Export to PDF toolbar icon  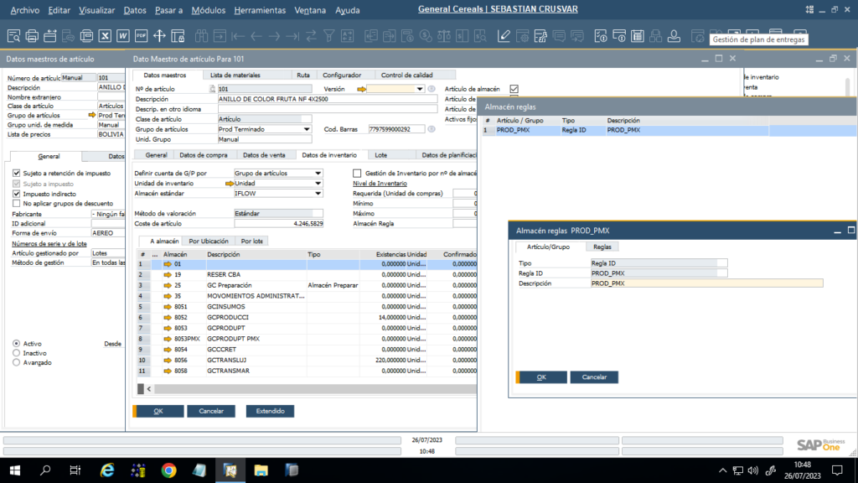(x=141, y=36)
